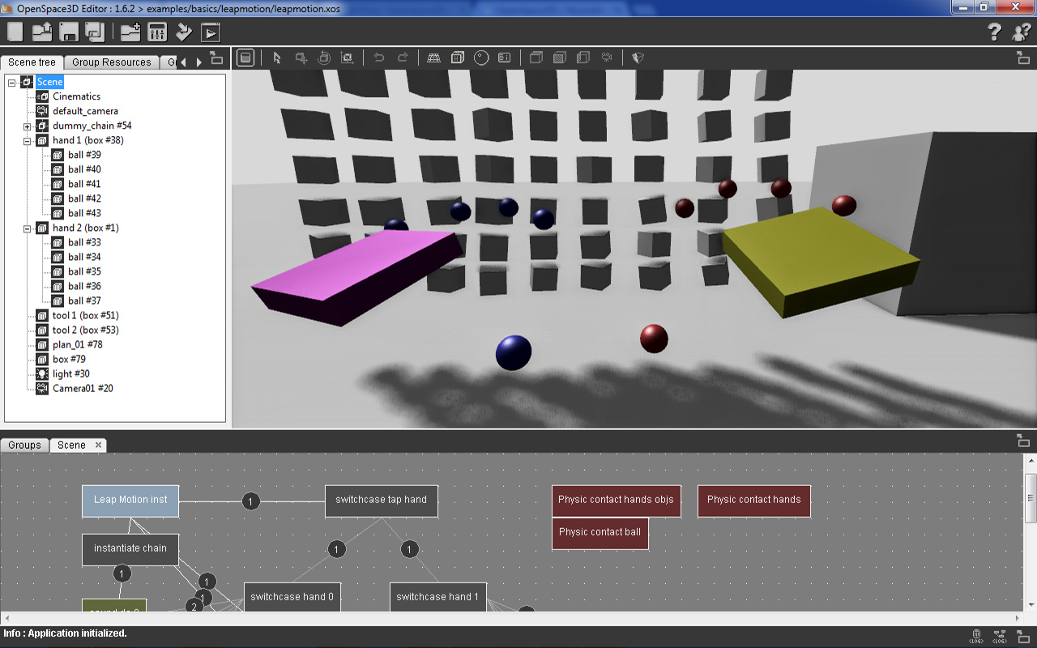Select the Leap Motion inst node
The image size is (1037, 648).
[x=130, y=501]
